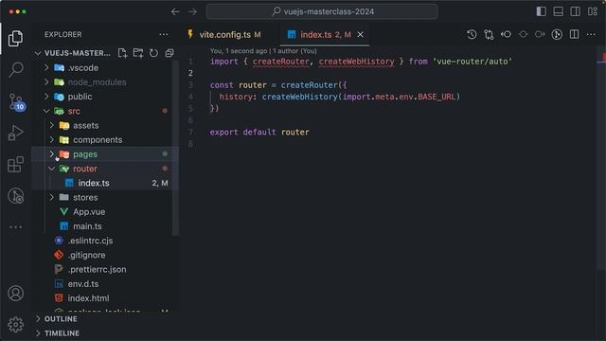This screenshot has width=606, height=341.
Task: Open the GitLens view in activity bar
Action: [x=15, y=196]
